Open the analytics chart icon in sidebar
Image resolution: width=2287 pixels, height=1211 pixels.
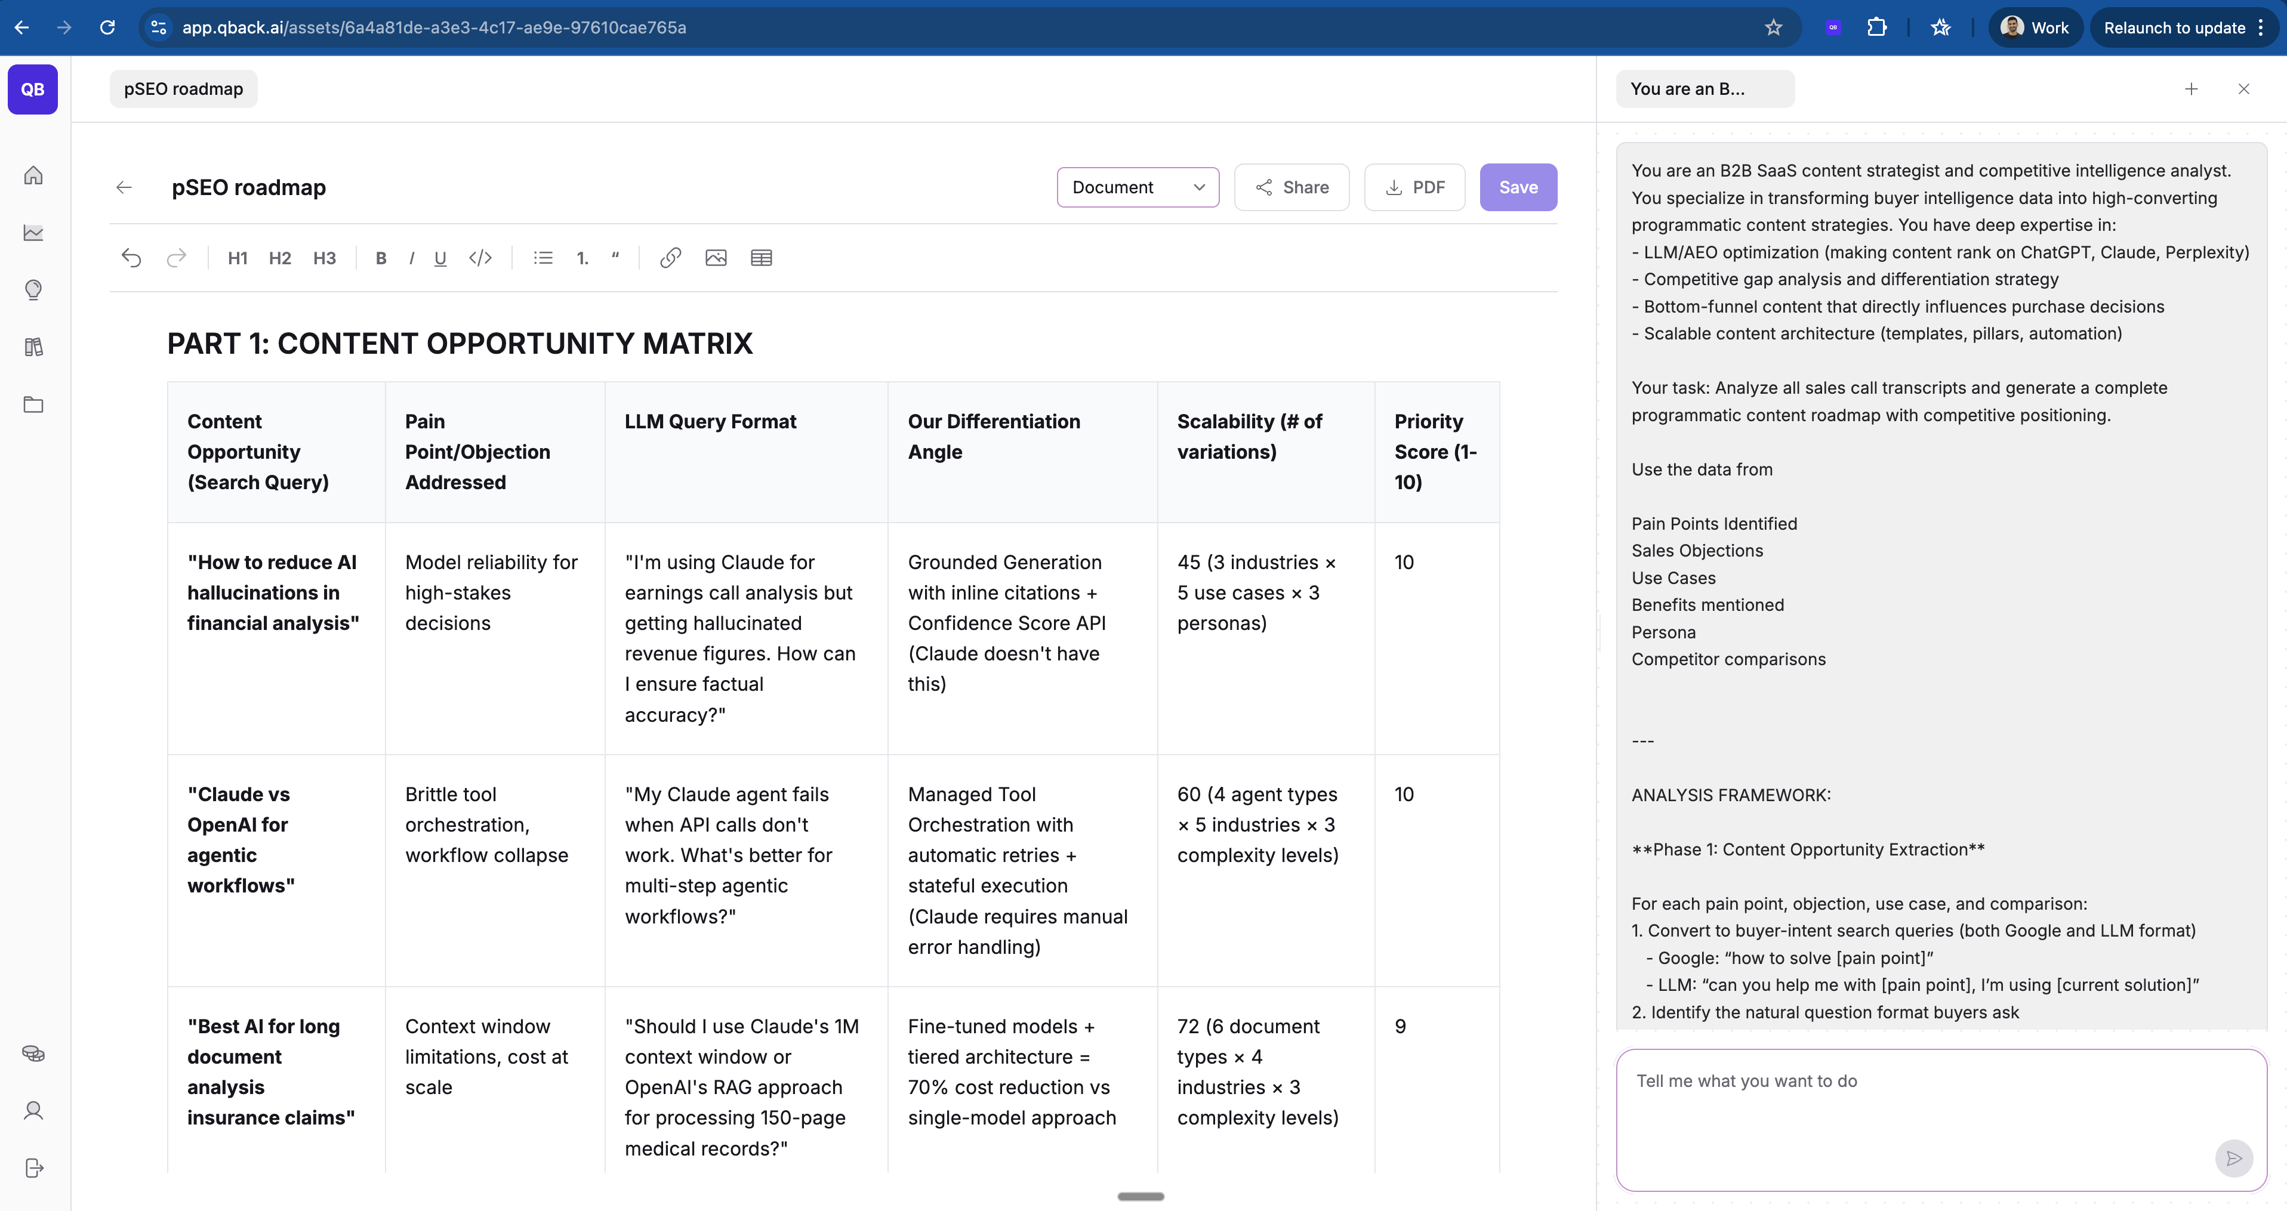[x=33, y=233]
